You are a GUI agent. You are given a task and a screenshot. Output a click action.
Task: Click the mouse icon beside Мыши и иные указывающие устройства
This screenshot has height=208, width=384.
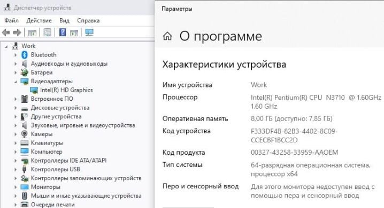point(24,196)
